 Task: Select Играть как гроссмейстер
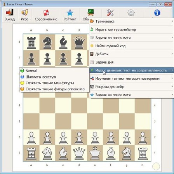click(132, 29)
